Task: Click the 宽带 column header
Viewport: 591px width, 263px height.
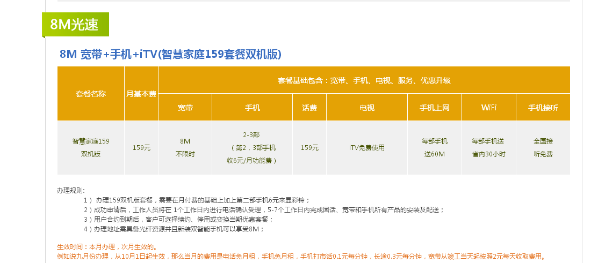Action: [x=185, y=108]
